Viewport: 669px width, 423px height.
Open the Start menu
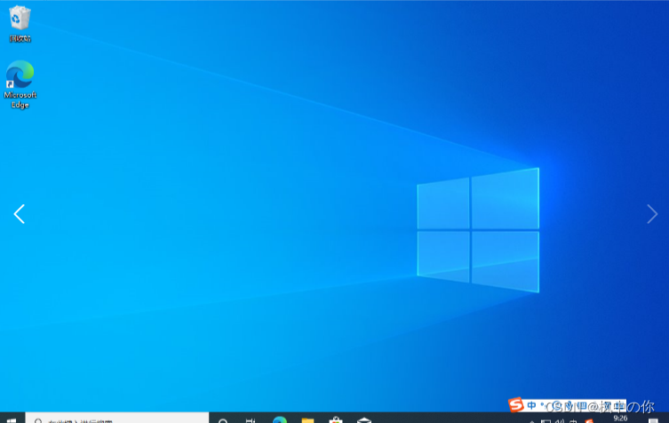click(12, 419)
